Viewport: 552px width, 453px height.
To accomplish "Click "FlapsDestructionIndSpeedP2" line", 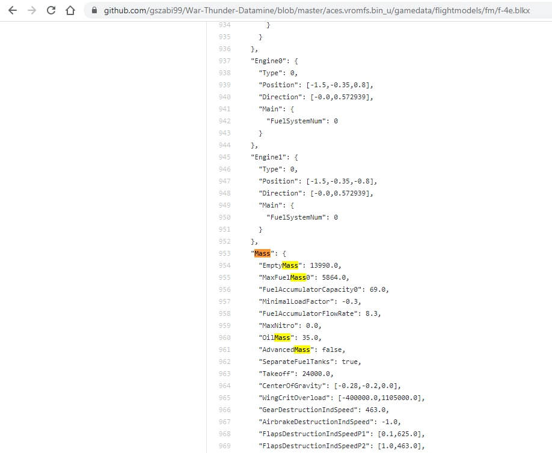I will [x=342, y=446].
